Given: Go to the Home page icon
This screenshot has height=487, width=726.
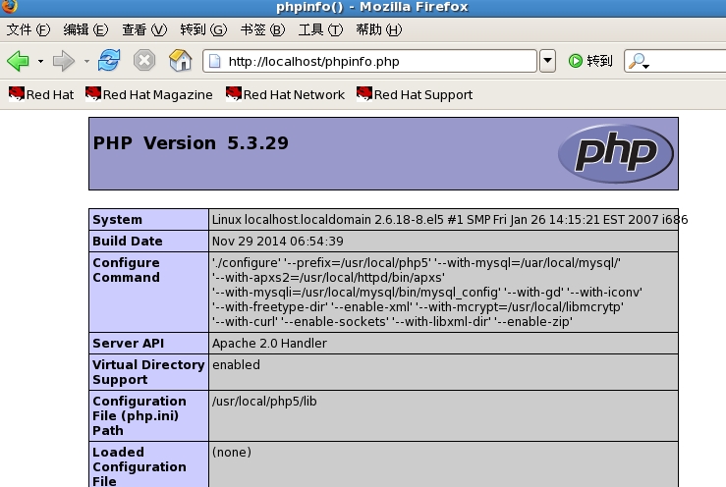Looking at the screenshot, I should pyautogui.click(x=180, y=60).
